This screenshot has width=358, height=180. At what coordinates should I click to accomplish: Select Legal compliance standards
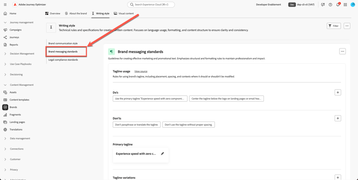[x=63, y=60]
